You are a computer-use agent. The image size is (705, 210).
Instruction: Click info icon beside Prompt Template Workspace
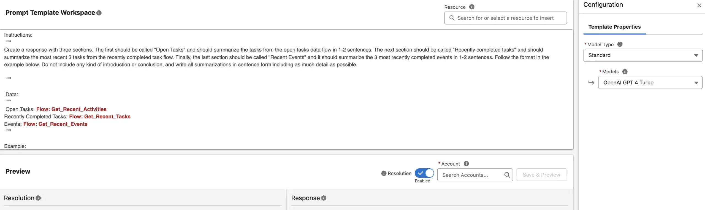coord(99,13)
